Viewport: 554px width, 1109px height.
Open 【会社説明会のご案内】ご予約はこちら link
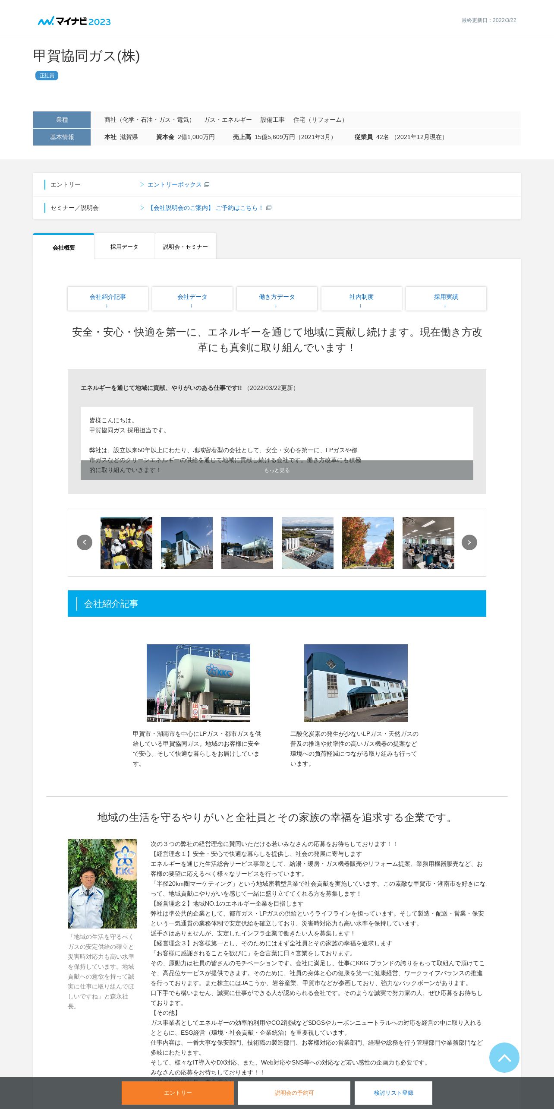pos(205,208)
